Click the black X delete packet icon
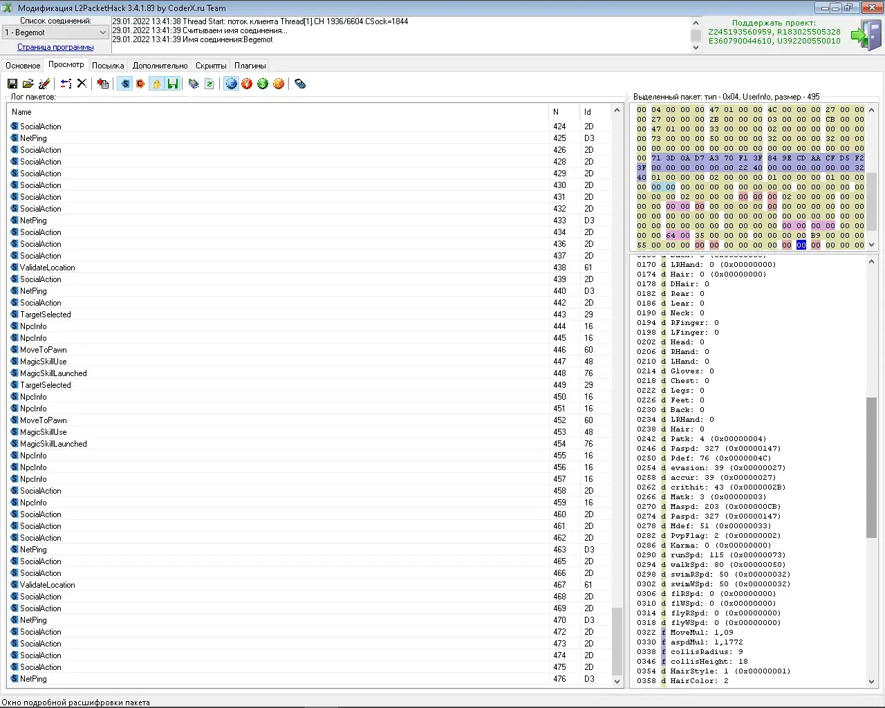 click(x=82, y=84)
